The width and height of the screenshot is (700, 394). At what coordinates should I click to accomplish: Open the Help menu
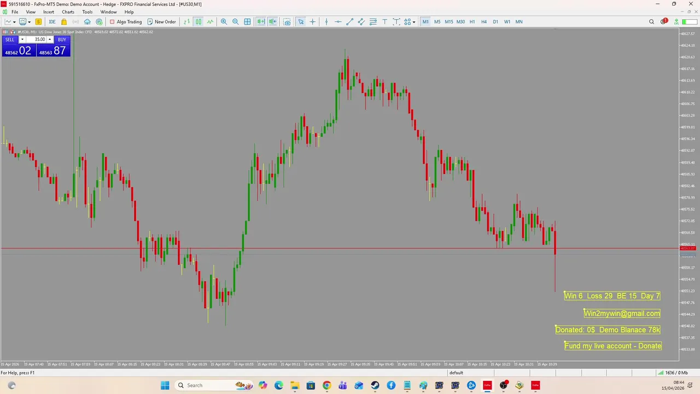129,12
